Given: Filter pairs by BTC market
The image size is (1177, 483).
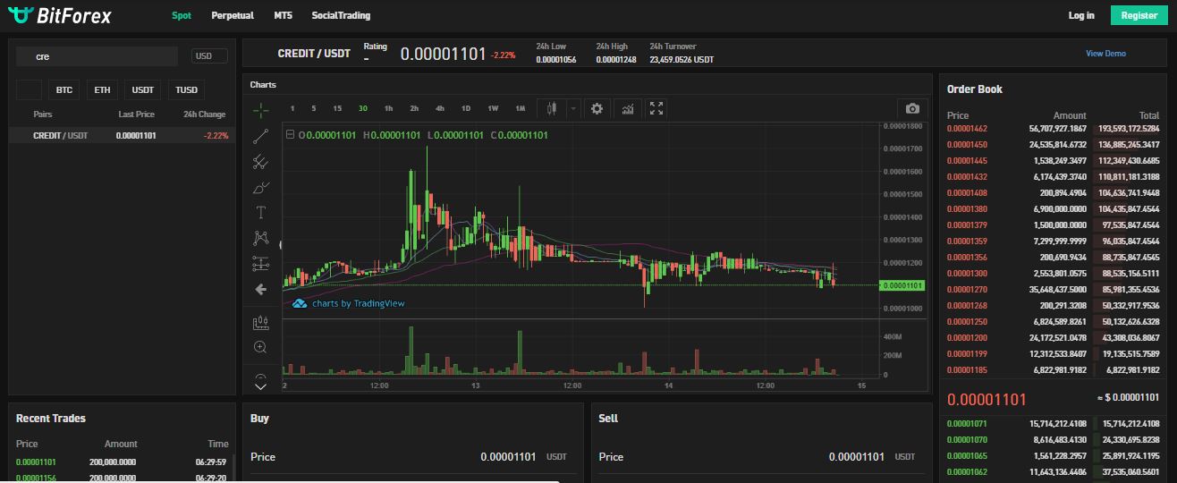Looking at the screenshot, I should (x=64, y=89).
